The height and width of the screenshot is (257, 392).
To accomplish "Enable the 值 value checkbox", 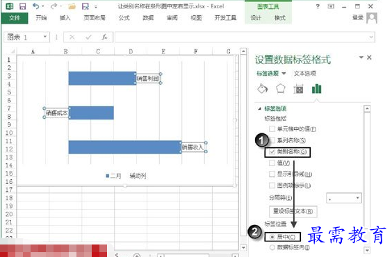I will [272, 163].
